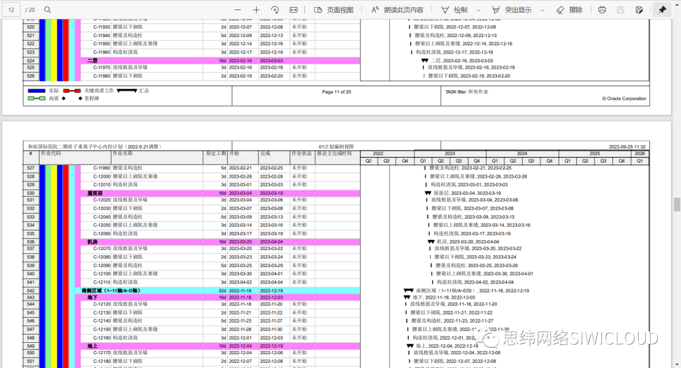Select the 擦除 eraser tool
Viewport: 681px width, 368px height.
(569, 9)
